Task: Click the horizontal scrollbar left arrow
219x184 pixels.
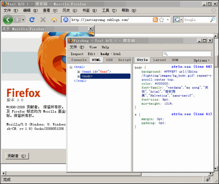Action: point(3,174)
